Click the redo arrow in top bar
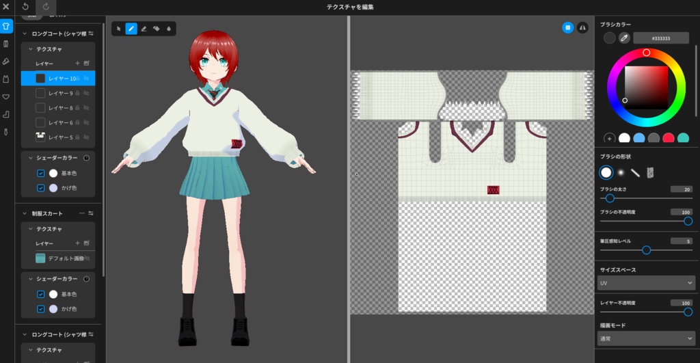Viewport: 700px width, 363px height. tap(46, 7)
